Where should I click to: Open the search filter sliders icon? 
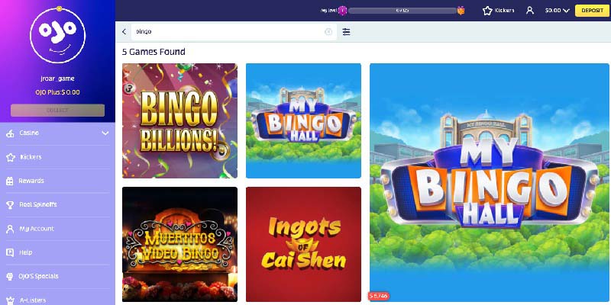tap(346, 32)
